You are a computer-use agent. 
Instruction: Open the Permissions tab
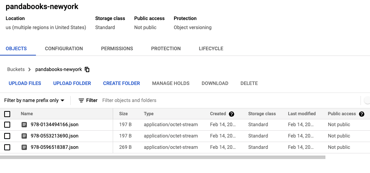[117, 49]
